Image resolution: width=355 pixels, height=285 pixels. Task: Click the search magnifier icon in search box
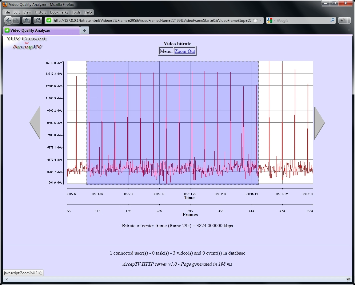click(332, 20)
